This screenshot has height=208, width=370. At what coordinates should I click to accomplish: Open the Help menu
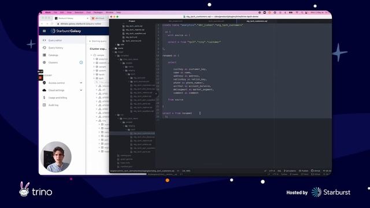(x=119, y=12)
